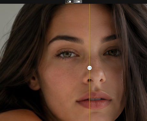Image resolution: width=147 pixels, height=121 pixels.
Task: Select the split slider compare view icon
Action: (69, 2)
